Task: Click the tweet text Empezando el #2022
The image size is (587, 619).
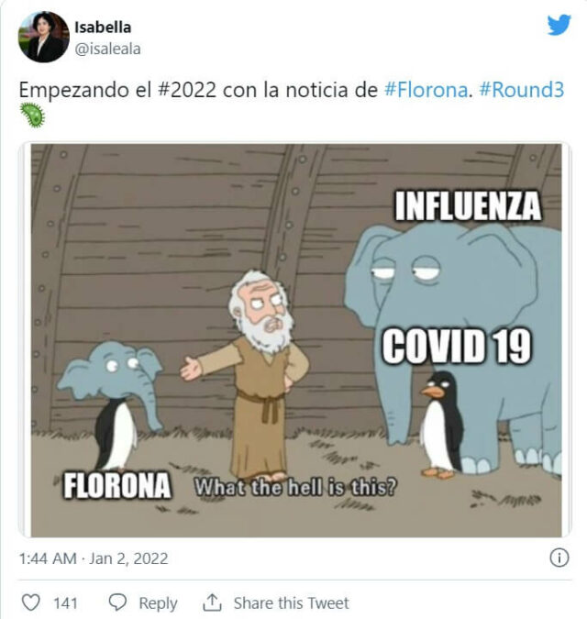Action: pyautogui.click(x=117, y=90)
